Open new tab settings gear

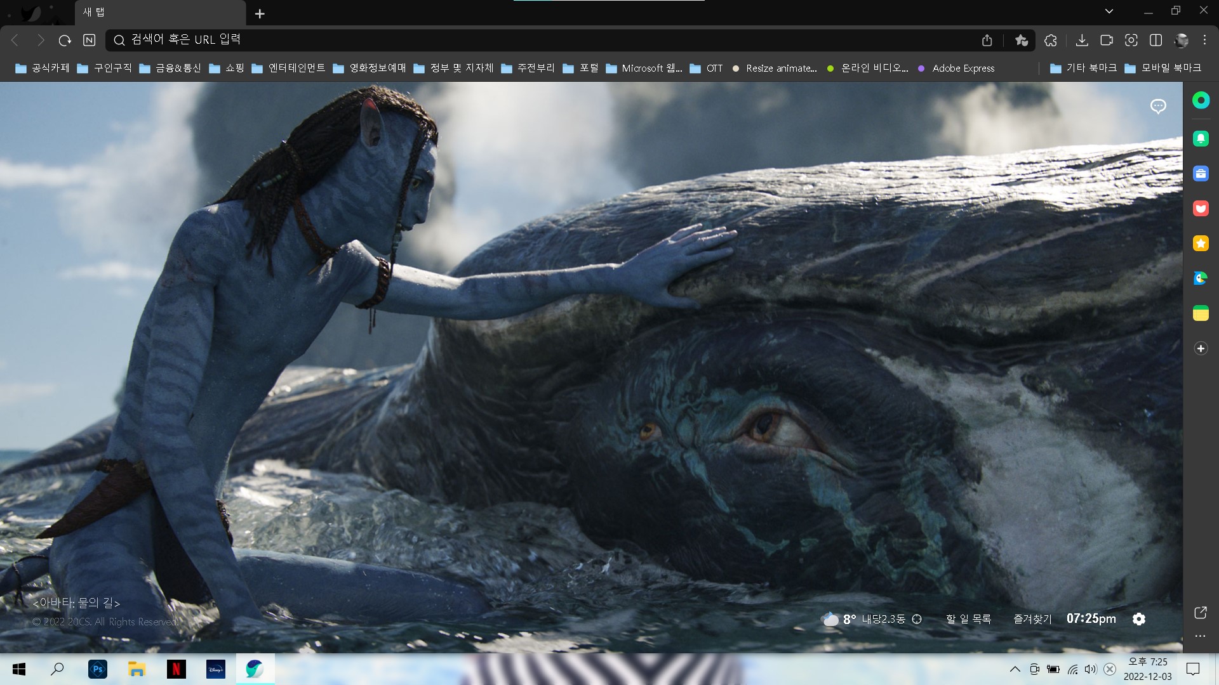(x=1139, y=619)
